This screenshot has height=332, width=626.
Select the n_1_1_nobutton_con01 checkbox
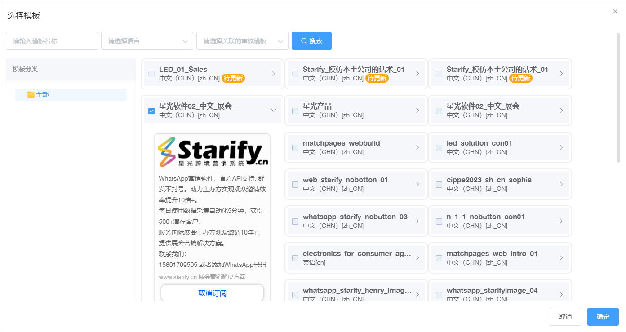tap(439, 221)
